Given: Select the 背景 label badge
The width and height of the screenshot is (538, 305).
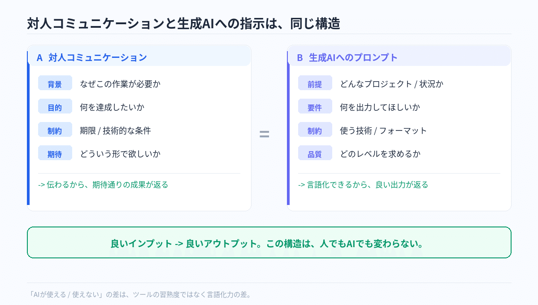Looking at the screenshot, I should tap(55, 83).
